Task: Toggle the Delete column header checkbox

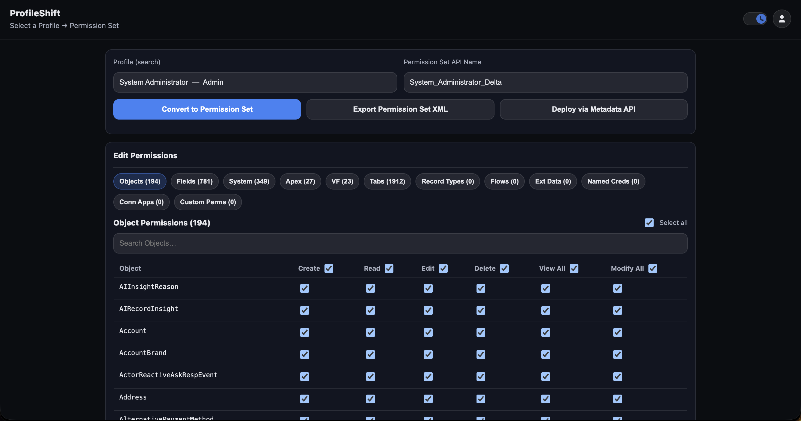Action: [x=504, y=269]
